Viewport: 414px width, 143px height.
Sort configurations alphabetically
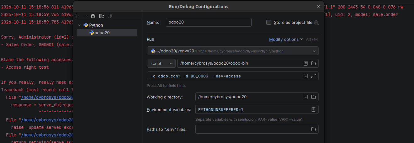[110, 16]
